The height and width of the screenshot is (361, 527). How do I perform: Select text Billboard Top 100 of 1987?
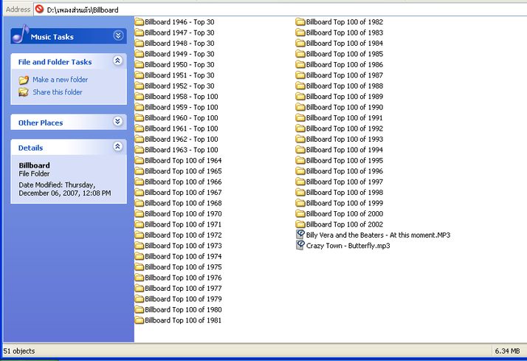click(x=345, y=75)
